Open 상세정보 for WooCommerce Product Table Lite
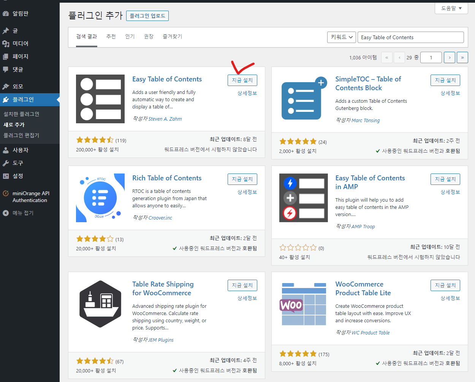475x382 pixels. 450,298
